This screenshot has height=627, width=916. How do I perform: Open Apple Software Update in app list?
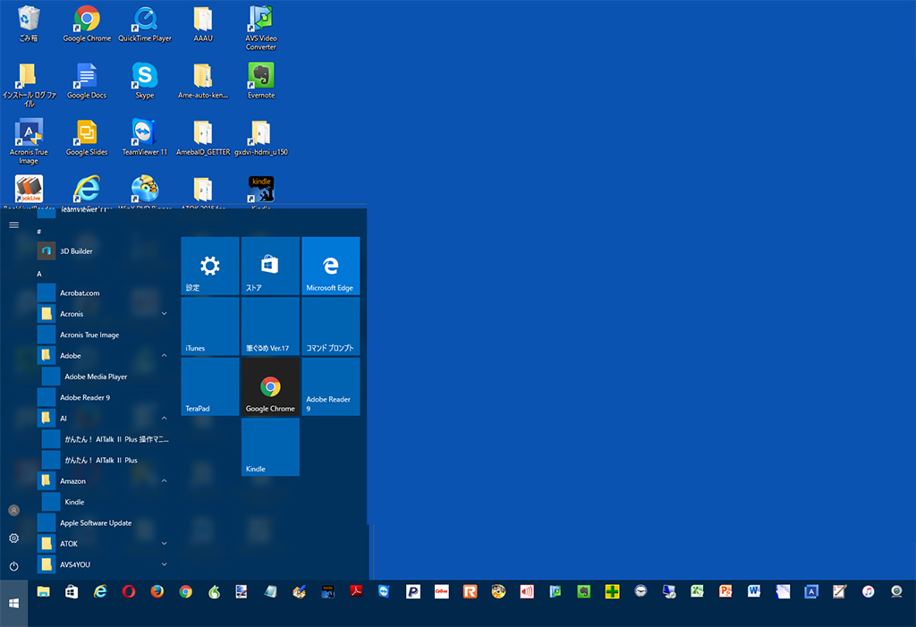[x=104, y=523]
